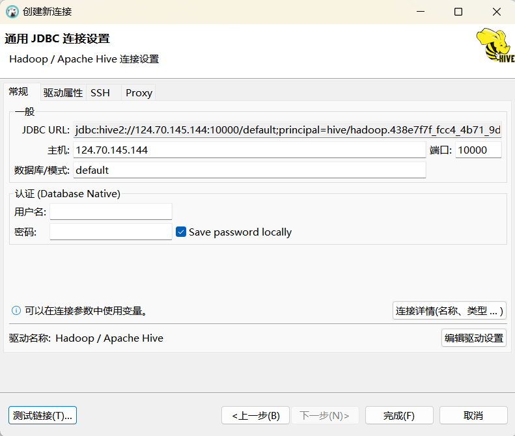Click the 编辑驱动设置 button
Image resolution: width=515 pixels, height=436 pixels.
pyautogui.click(x=473, y=338)
